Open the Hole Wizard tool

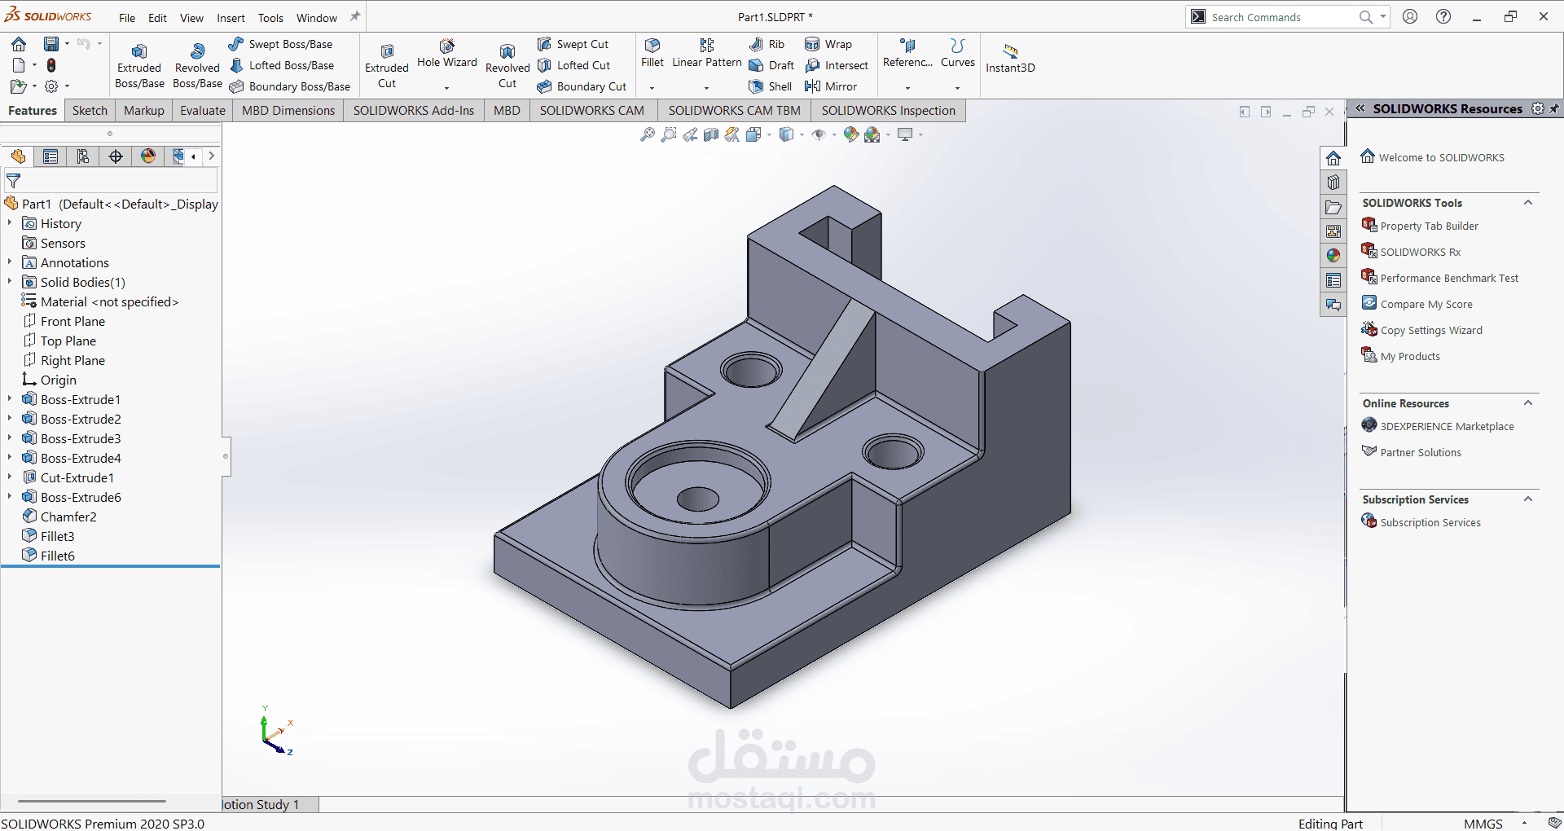[447, 54]
